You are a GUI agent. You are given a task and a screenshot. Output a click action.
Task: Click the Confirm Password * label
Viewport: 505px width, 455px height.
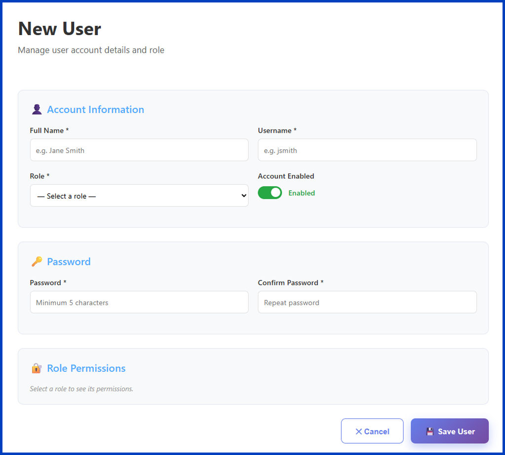pyautogui.click(x=290, y=282)
